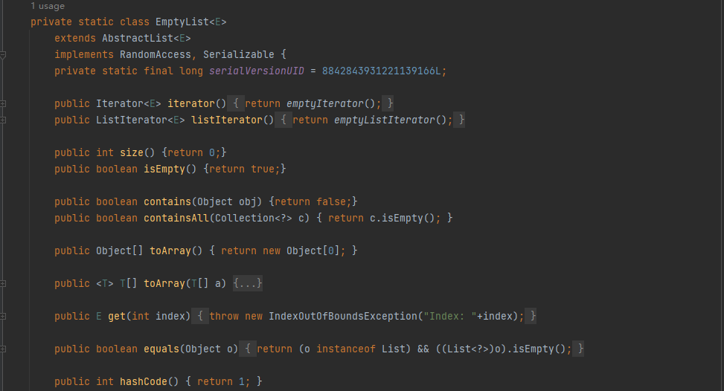The width and height of the screenshot is (724, 391).
Task: Unfold the {...} placeholder in toArray(T[] a)
Action: tap(248, 283)
